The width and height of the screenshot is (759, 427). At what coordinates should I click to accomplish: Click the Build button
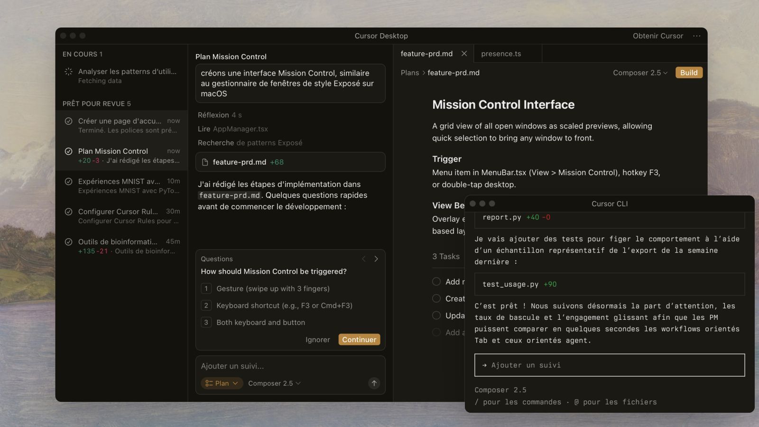pos(689,73)
